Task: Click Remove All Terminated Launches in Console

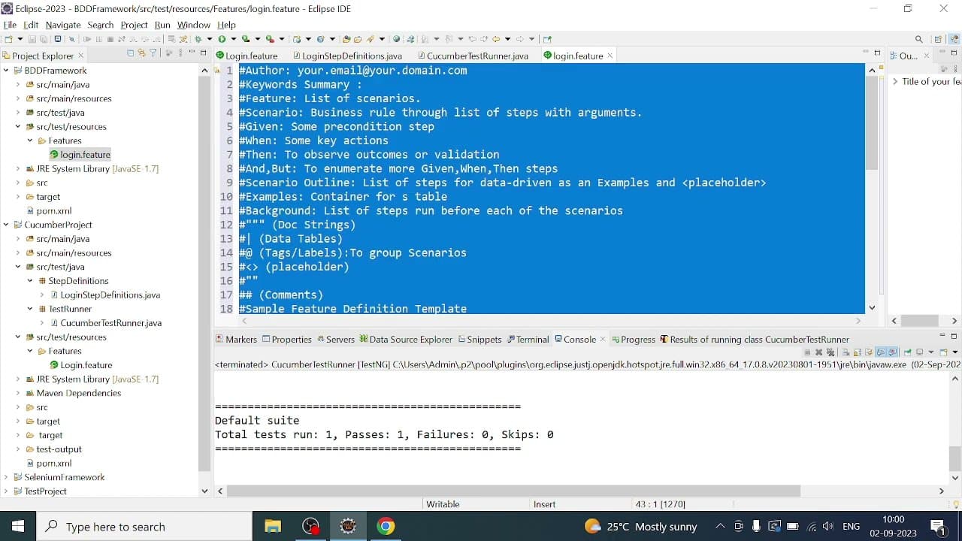Action: 830,352
